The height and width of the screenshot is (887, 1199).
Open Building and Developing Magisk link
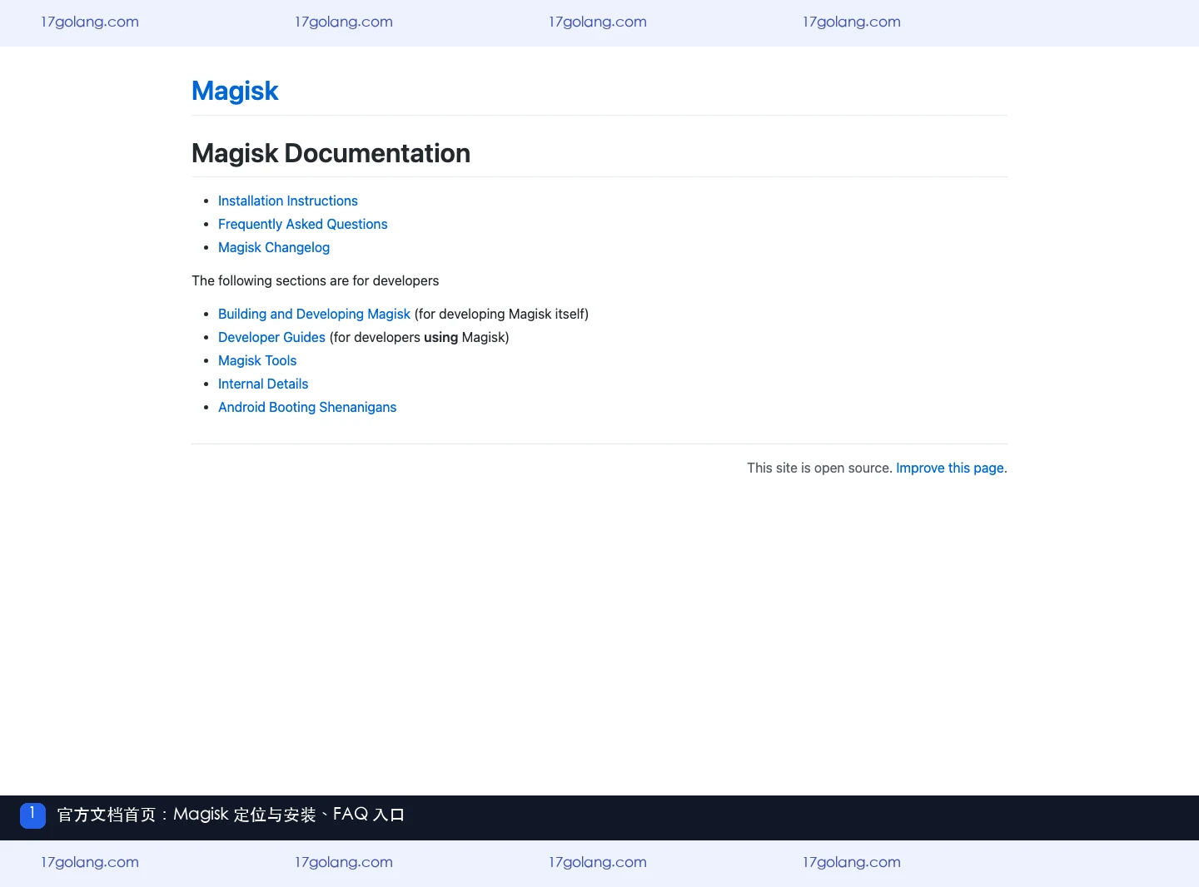[314, 314]
